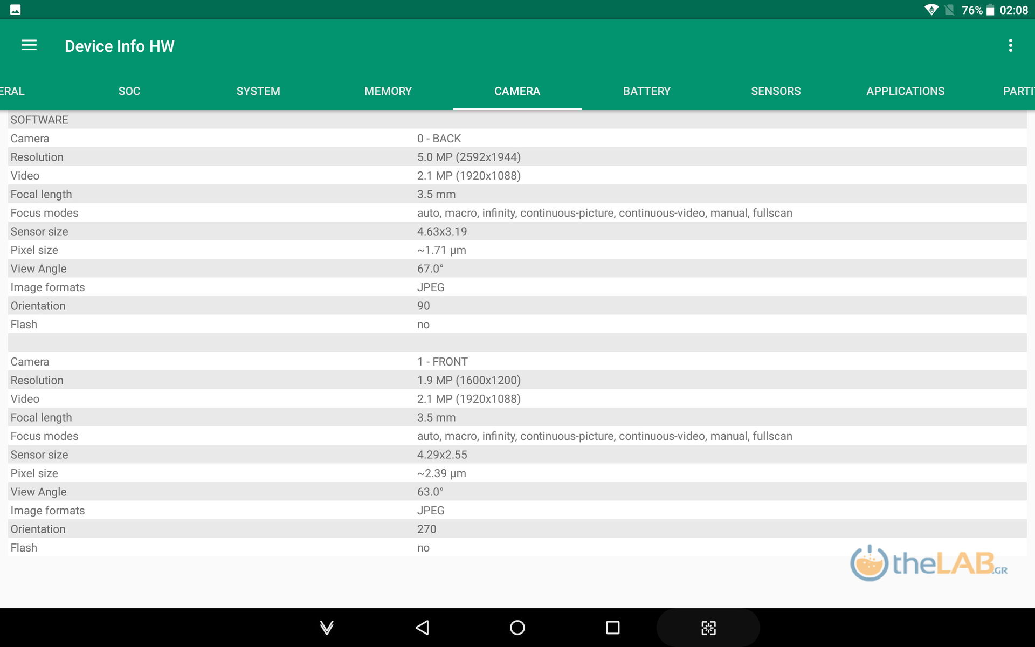Tap the image notification icon in status bar

[x=16, y=10]
